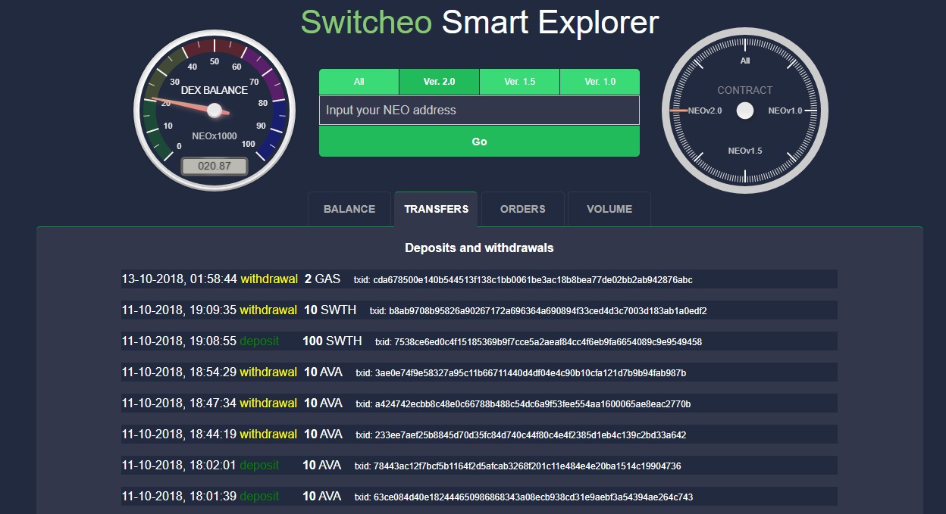Click the Deposits and withdrawals heading
The image size is (946, 514).
point(479,248)
